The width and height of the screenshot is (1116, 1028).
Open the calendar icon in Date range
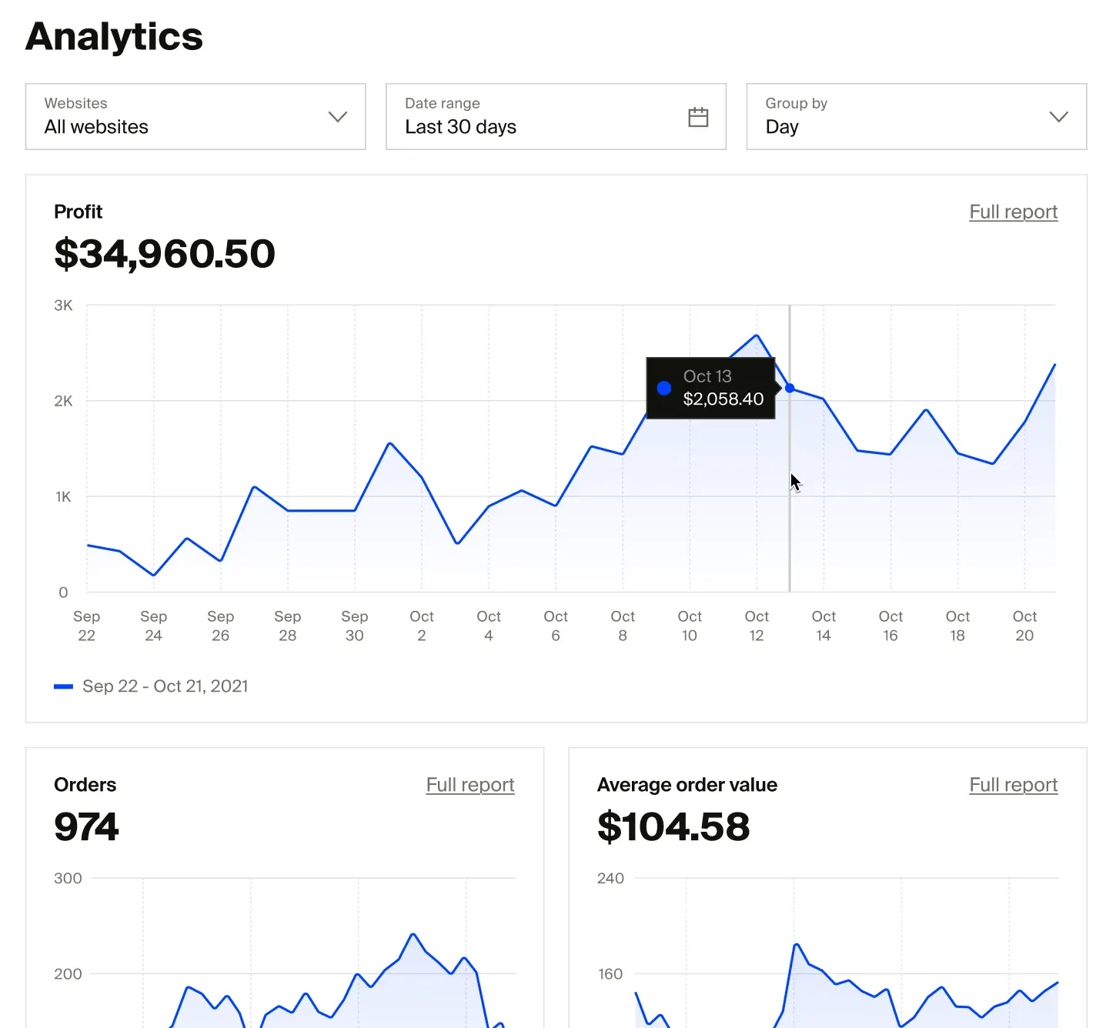tap(698, 116)
